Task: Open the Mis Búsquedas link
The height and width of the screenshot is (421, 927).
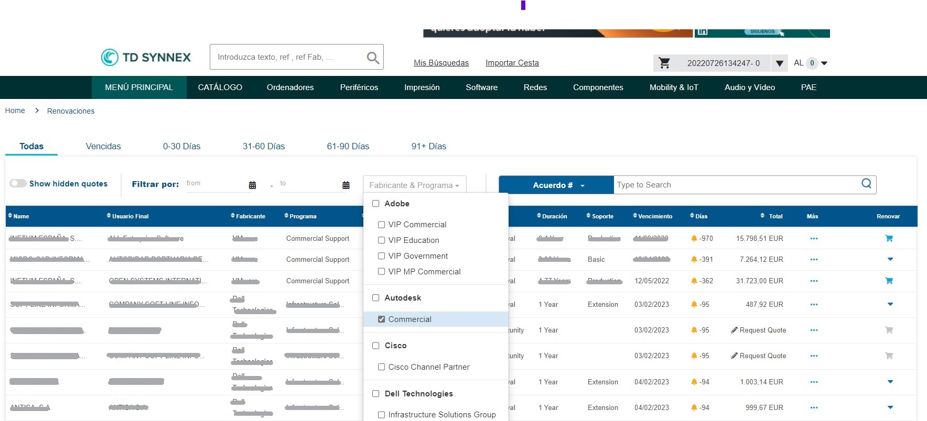Action: point(441,63)
